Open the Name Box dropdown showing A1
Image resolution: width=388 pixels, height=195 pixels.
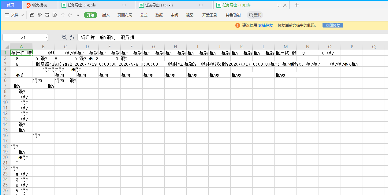coord(47,37)
